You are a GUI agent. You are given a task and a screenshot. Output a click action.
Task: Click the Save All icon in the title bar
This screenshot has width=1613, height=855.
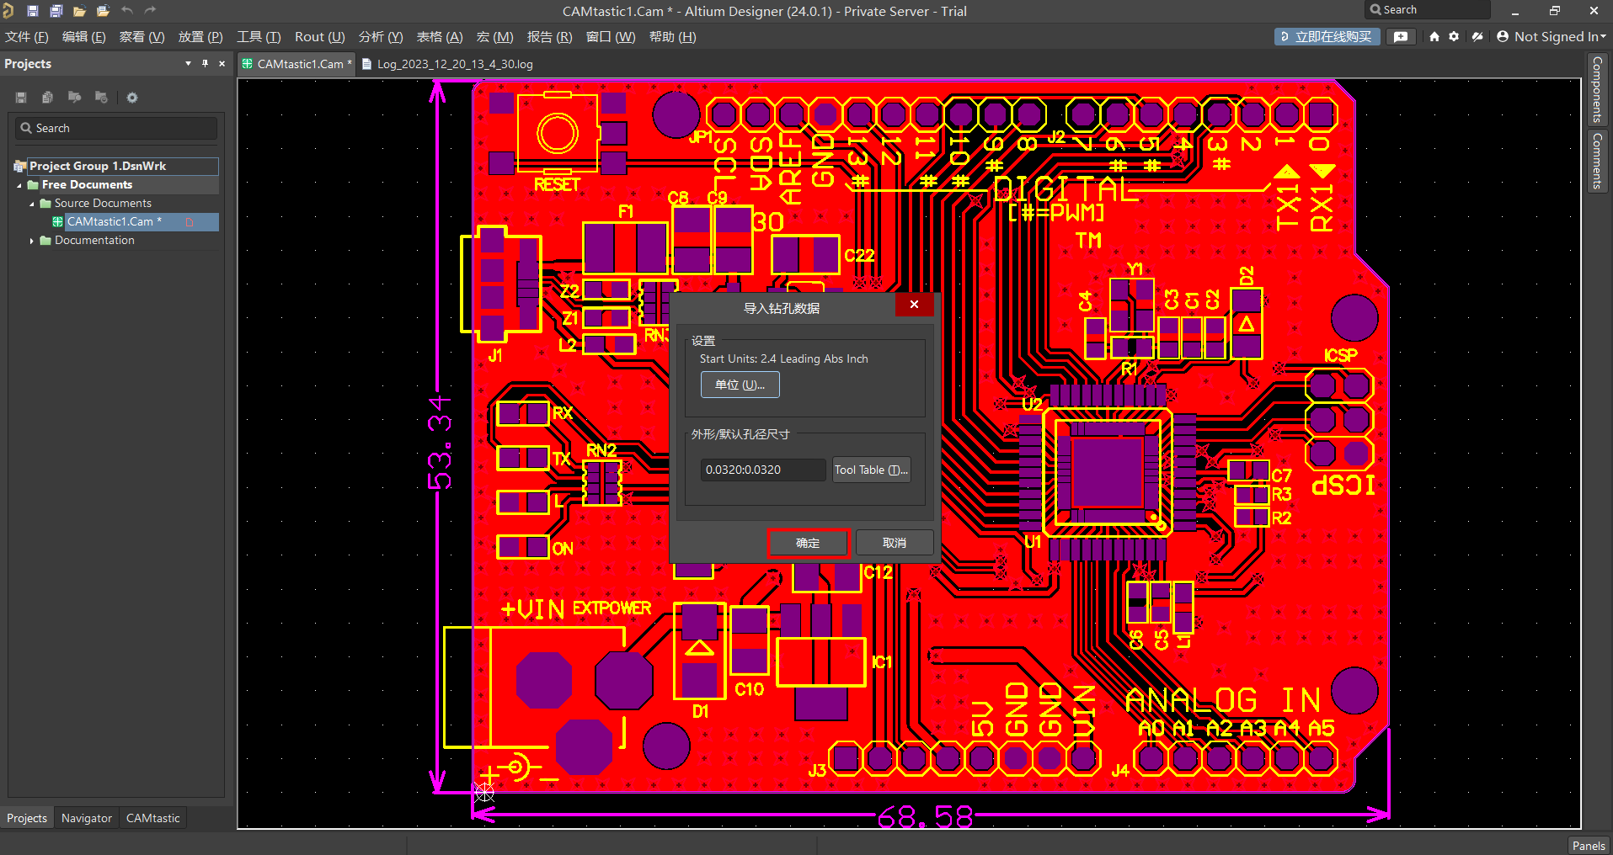pos(56,11)
